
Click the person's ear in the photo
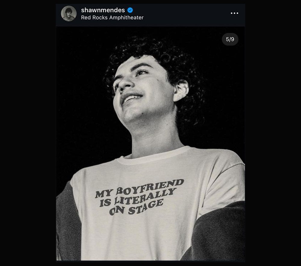[x=182, y=90]
